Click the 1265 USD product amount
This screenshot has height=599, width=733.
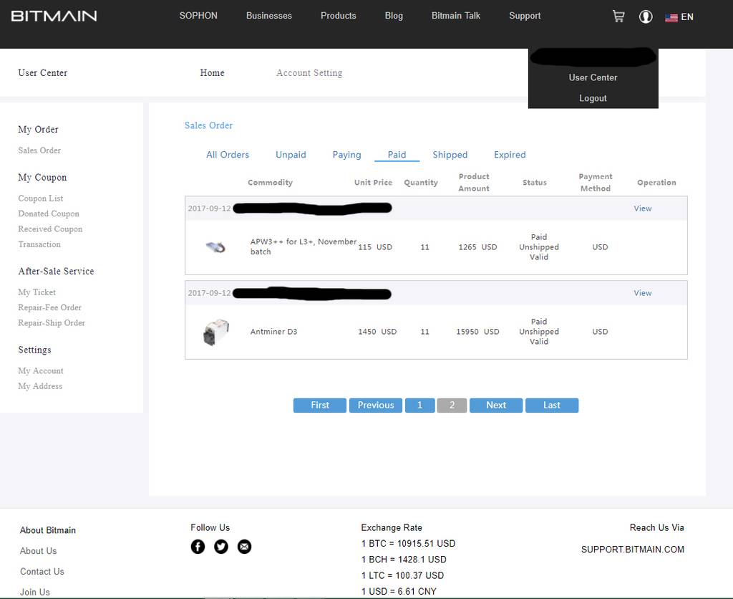(x=477, y=247)
